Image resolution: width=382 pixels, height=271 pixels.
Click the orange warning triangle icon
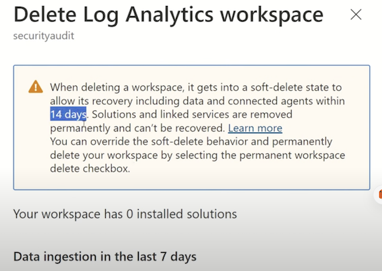36,87
